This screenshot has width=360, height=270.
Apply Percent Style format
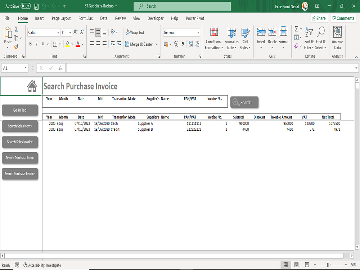[176, 44]
